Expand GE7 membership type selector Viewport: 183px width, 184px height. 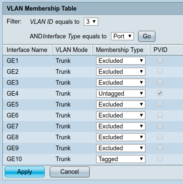click(121, 126)
